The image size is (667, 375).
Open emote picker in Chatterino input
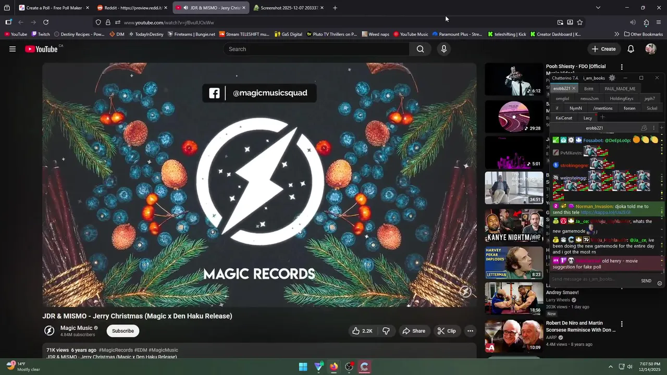(x=660, y=283)
